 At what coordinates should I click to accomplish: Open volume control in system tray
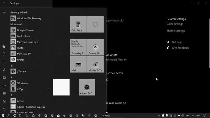click(x=183, y=115)
